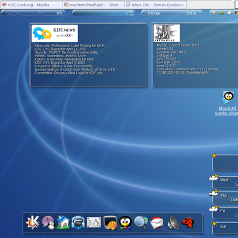
Task: Launch the headphones music player icon
Action: pos(78,223)
